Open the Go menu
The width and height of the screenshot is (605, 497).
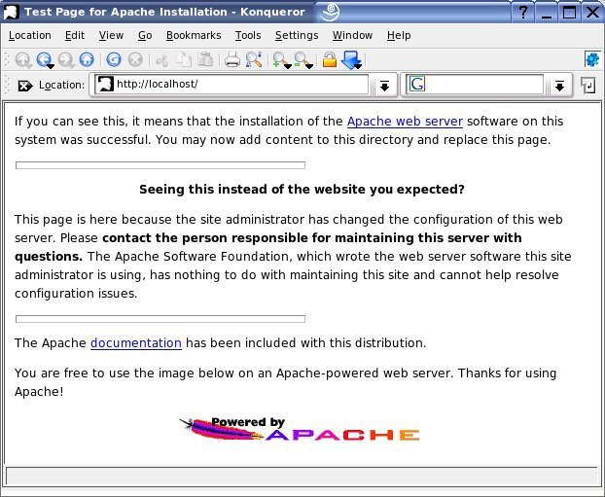tap(145, 35)
